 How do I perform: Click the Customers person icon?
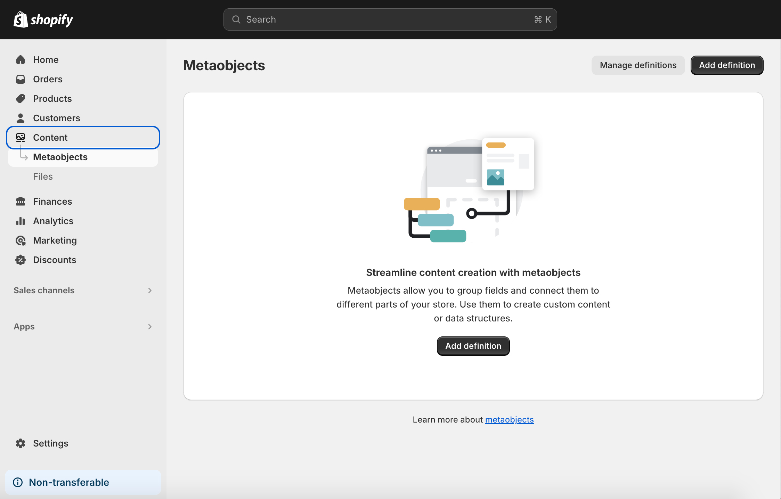(x=21, y=118)
